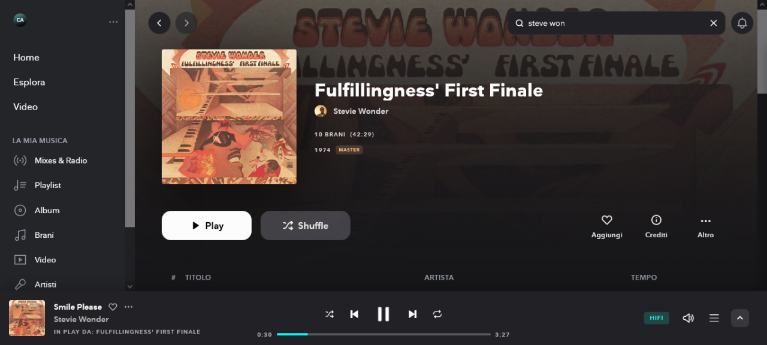Viewport: 767px width, 345px height.
Task: Expand the now playing view chevron
Action: tap(740, 318)
